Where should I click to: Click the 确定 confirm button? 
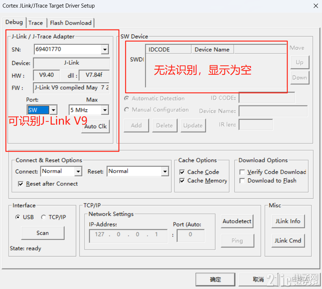pos(215,279)
